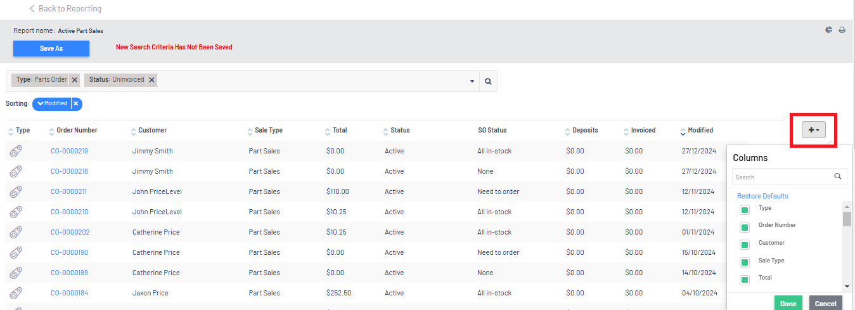This screenshot has height=310, width=855.
Task: Uncheck the Type column checkbox
Action: [x=745, y=210]
